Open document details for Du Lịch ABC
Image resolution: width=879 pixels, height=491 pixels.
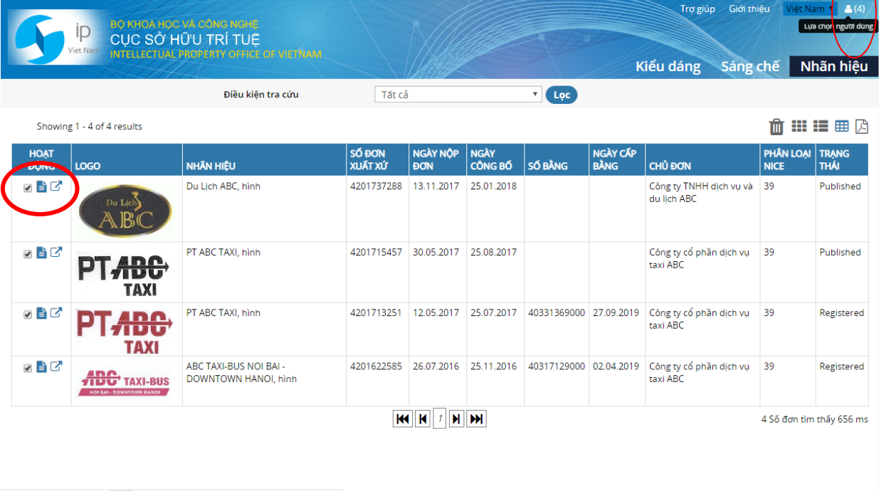pos(41,187)
